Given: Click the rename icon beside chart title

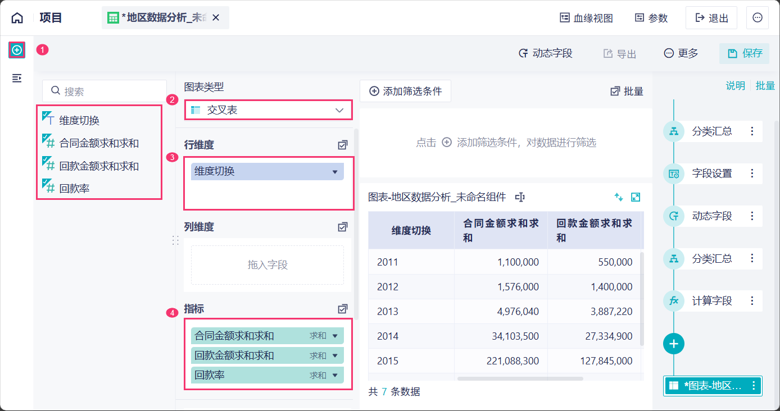Looking at the screenshot, I should click(x=520, y=197).
